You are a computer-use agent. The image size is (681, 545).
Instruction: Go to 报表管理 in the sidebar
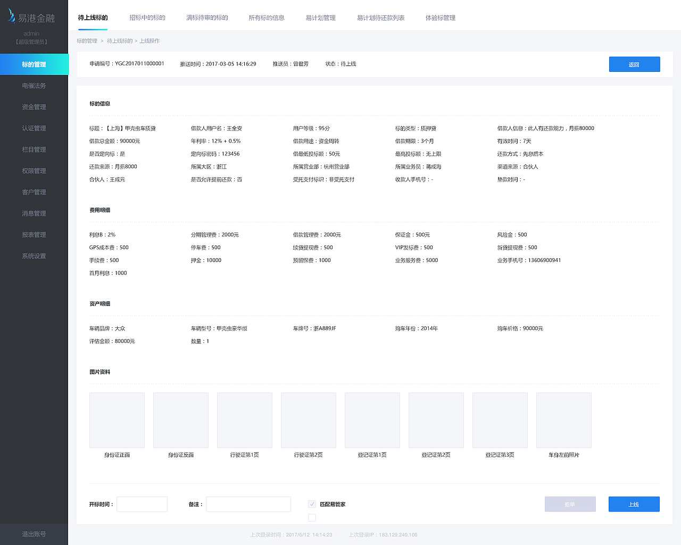click(34, 235)
